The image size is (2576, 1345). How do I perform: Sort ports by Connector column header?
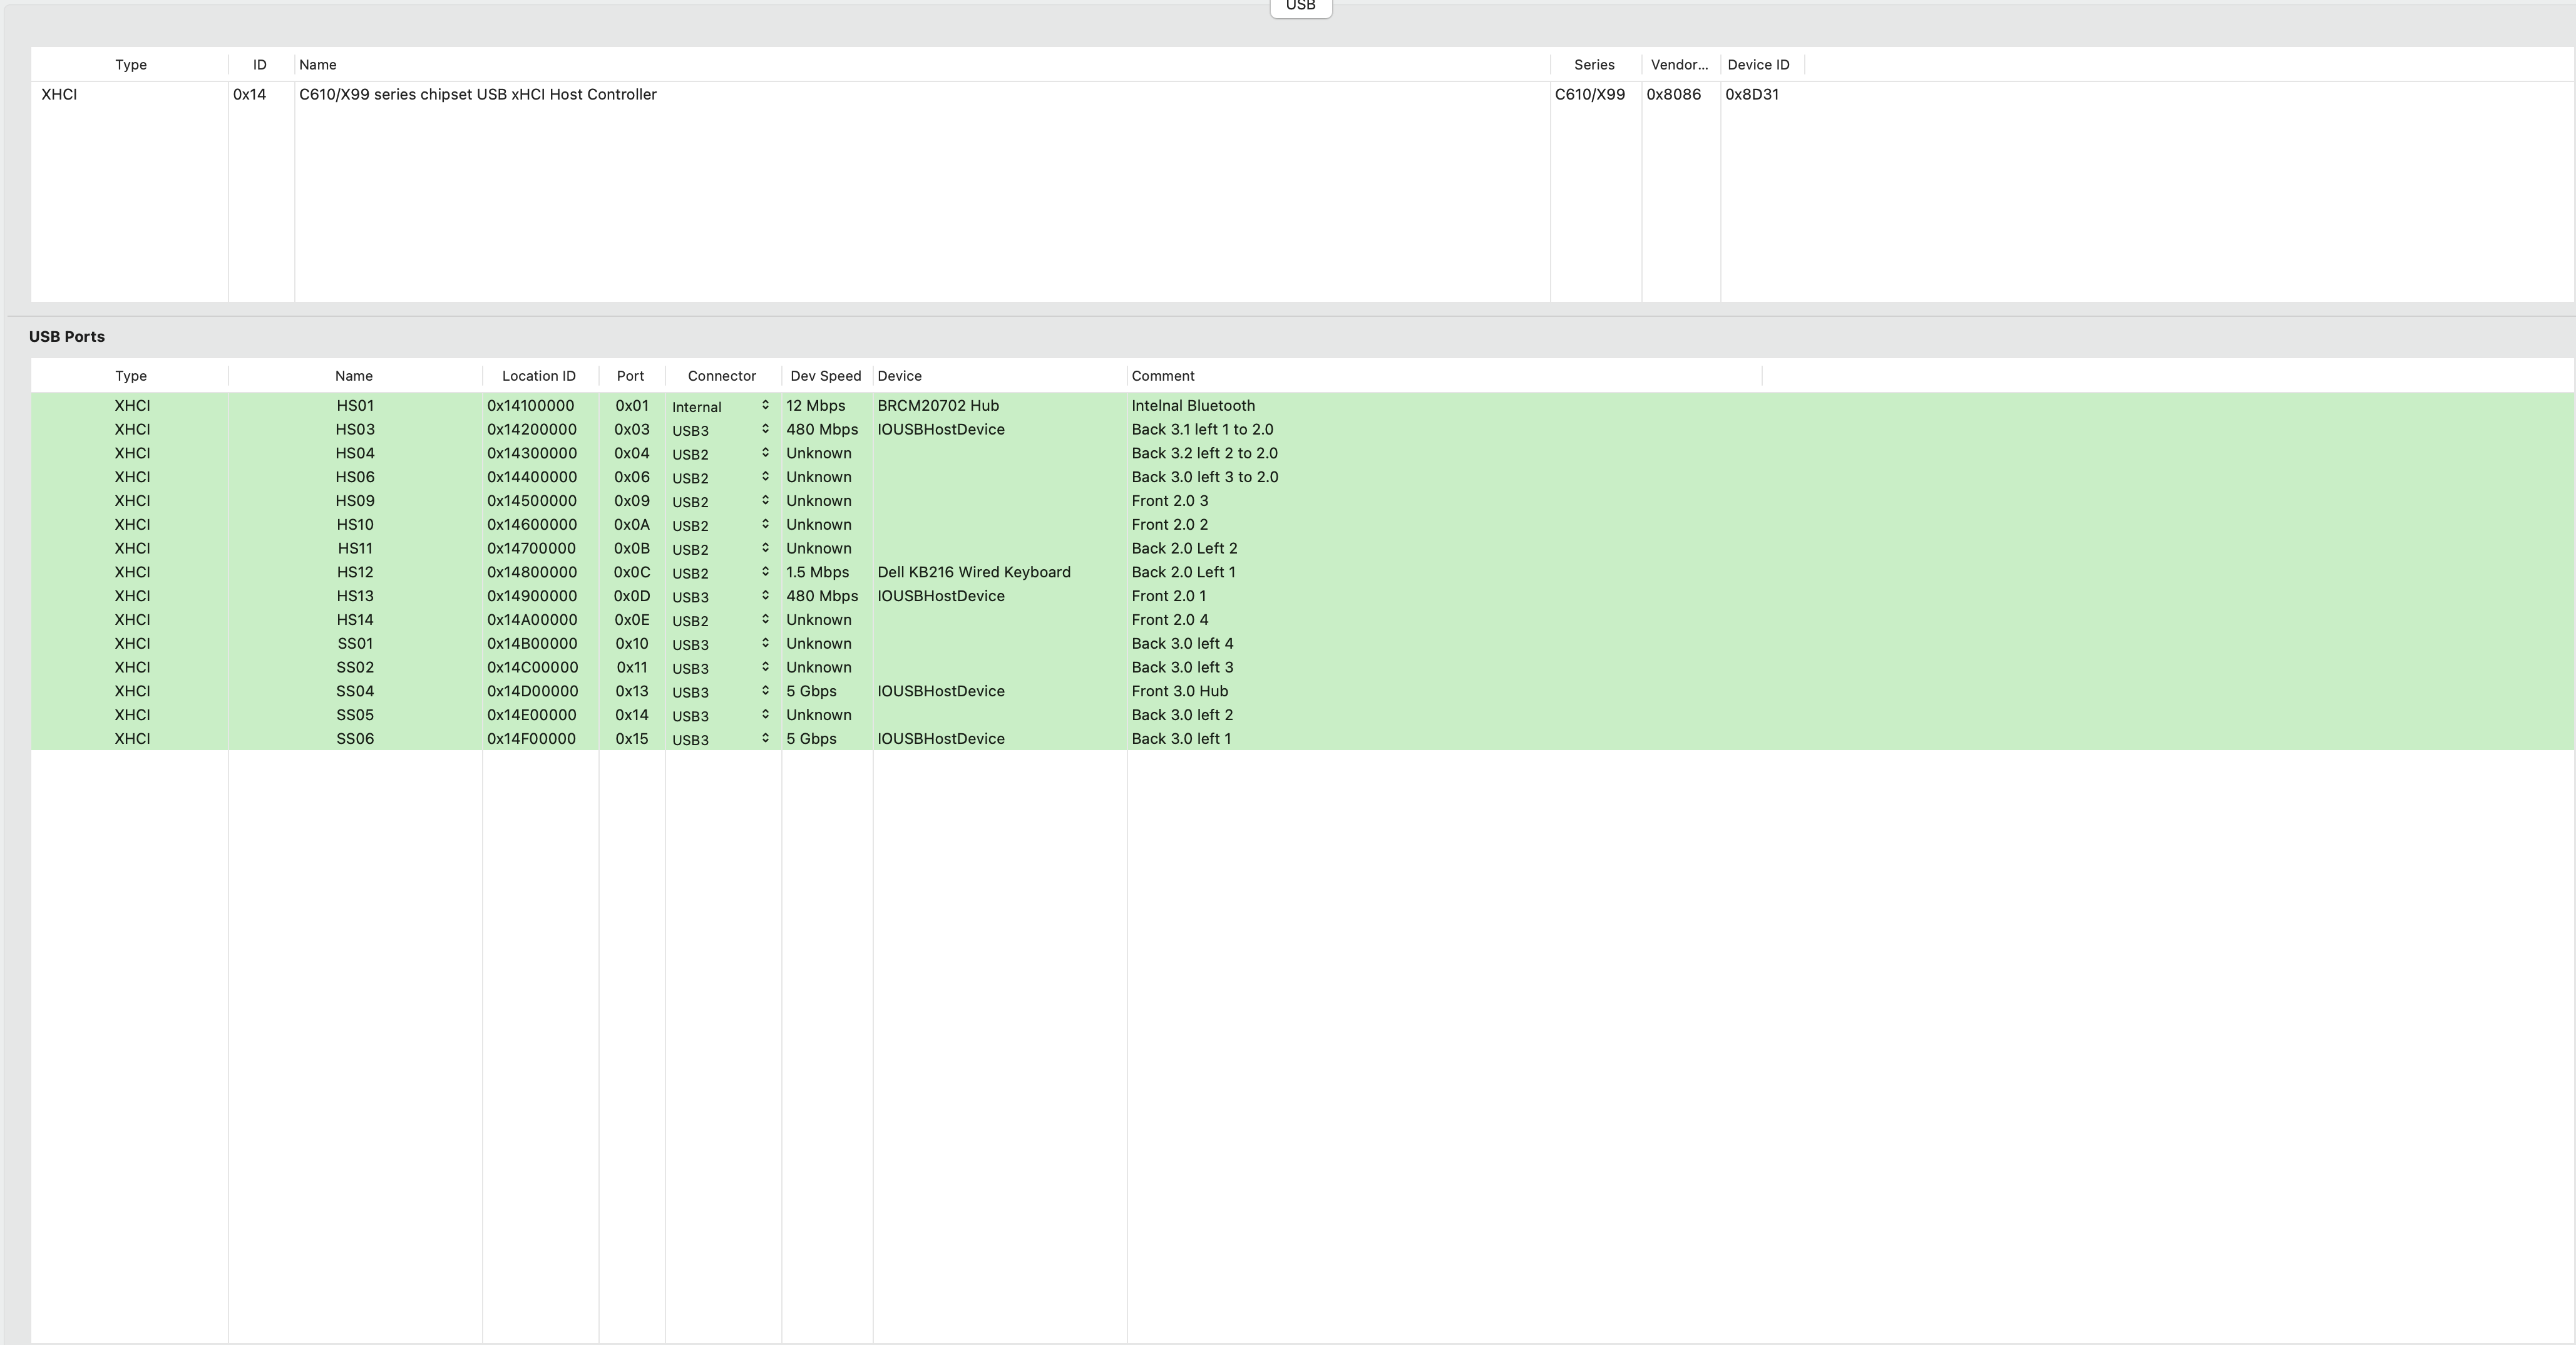[x=722, y=376]
